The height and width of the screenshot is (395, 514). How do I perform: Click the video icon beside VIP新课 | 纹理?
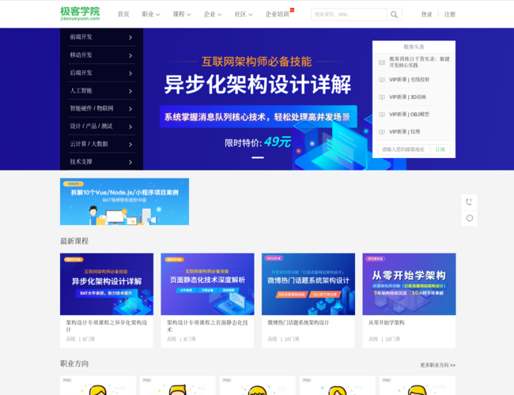pyautogui.click(x=382, y=132)
